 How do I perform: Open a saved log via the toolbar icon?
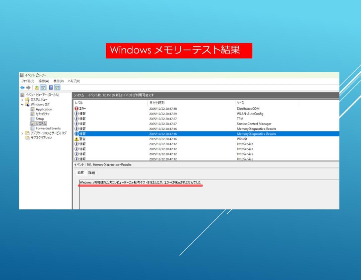click(x=37, y=87)
